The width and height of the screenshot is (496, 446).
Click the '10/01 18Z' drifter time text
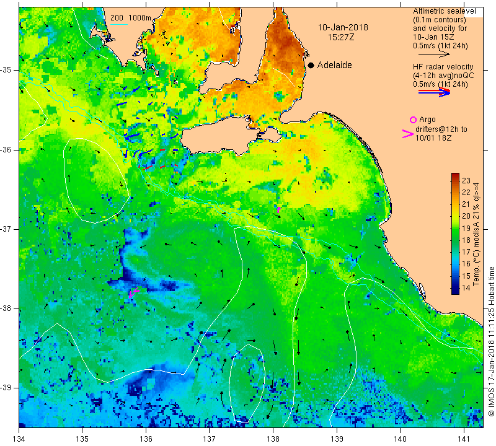pyautogui.click(x=433, y=138)
